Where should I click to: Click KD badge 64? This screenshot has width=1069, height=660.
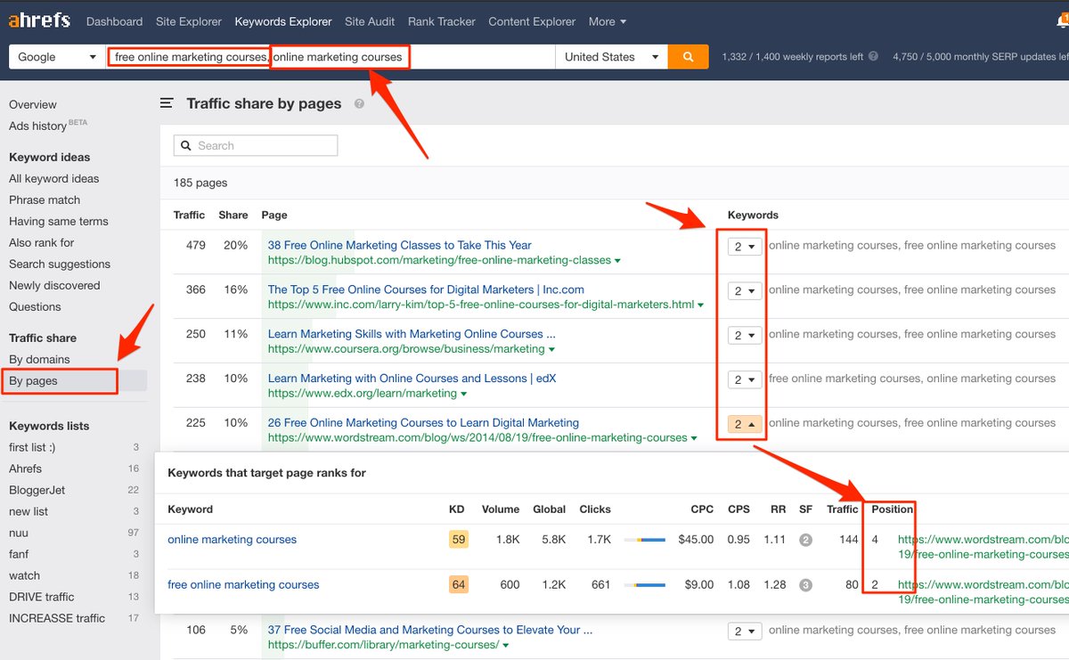458,585
